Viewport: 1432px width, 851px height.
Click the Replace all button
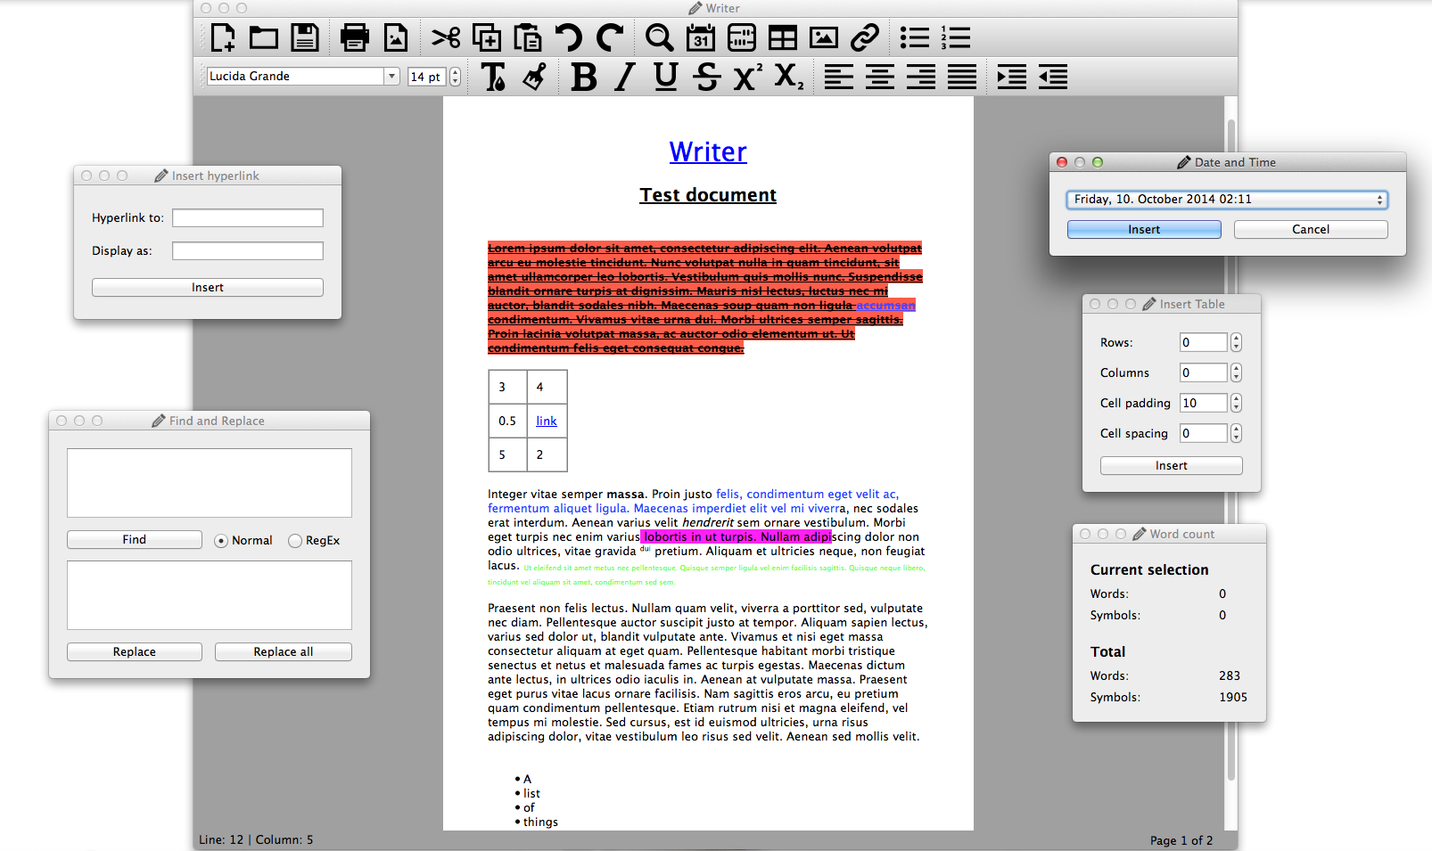[x=284, y=652]
